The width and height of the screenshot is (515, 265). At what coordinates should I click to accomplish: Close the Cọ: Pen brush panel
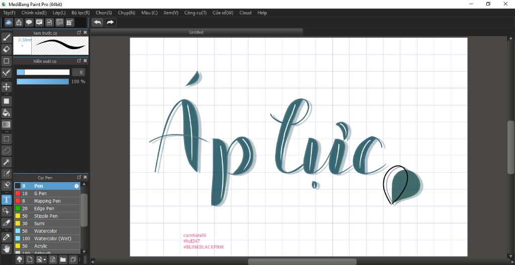pos(85,177)
